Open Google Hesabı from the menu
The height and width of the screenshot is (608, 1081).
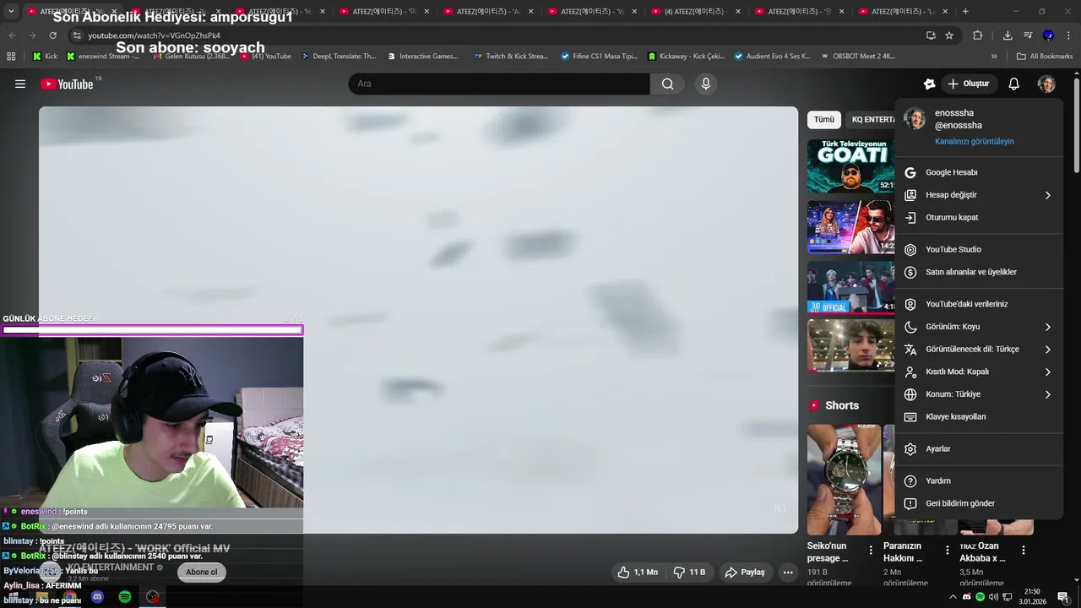[x=978, y=172]
